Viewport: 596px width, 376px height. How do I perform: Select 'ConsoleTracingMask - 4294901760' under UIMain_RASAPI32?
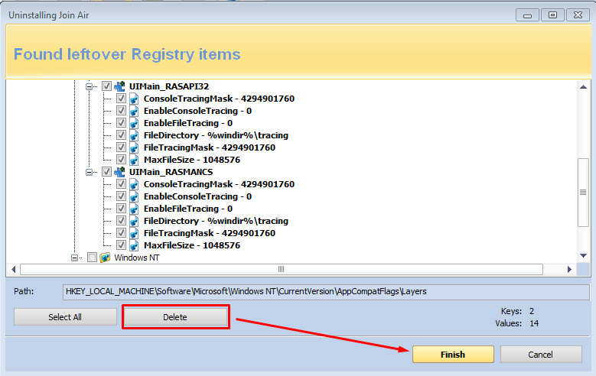219,99
